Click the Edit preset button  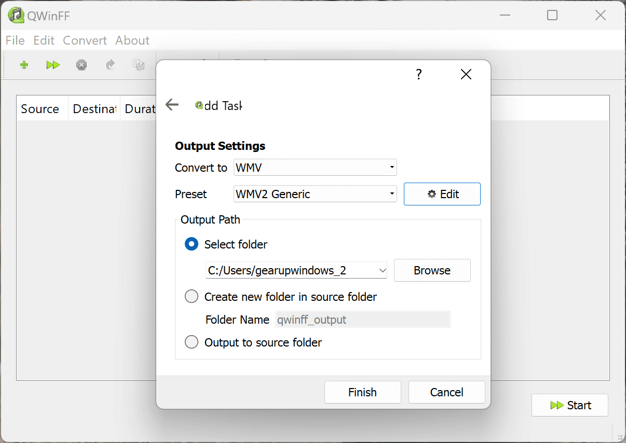[442, 194]
